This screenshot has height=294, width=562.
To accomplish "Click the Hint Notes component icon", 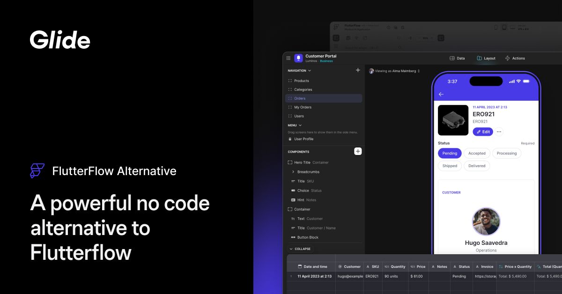I will 293,200.
